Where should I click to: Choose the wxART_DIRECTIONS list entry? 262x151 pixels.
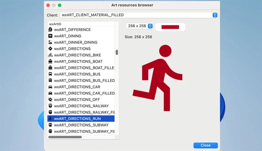[x=72, y=49]
